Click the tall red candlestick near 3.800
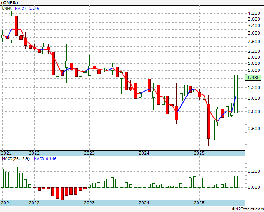This screenshot has height=212, width=264. [x=16, y=26]
